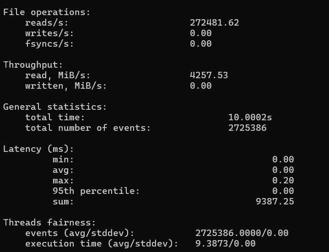Click the written MiB/s value 0.00
The height and width of the screenshot is (252, 329).
click(200, 86)
